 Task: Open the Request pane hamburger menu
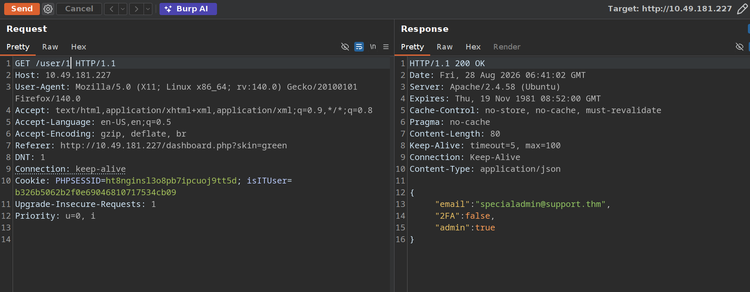[386, 47]
